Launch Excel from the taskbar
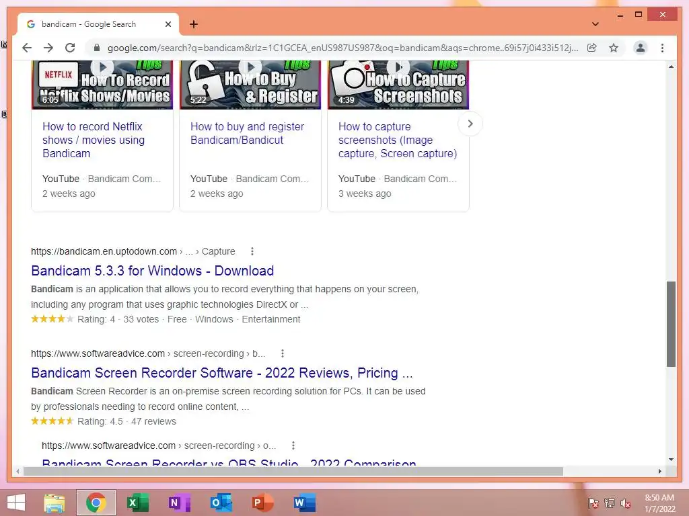The height and width of the screenshot is (516, 689). (137, 503)
